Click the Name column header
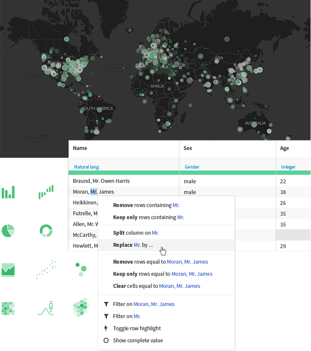 (80, 148)
